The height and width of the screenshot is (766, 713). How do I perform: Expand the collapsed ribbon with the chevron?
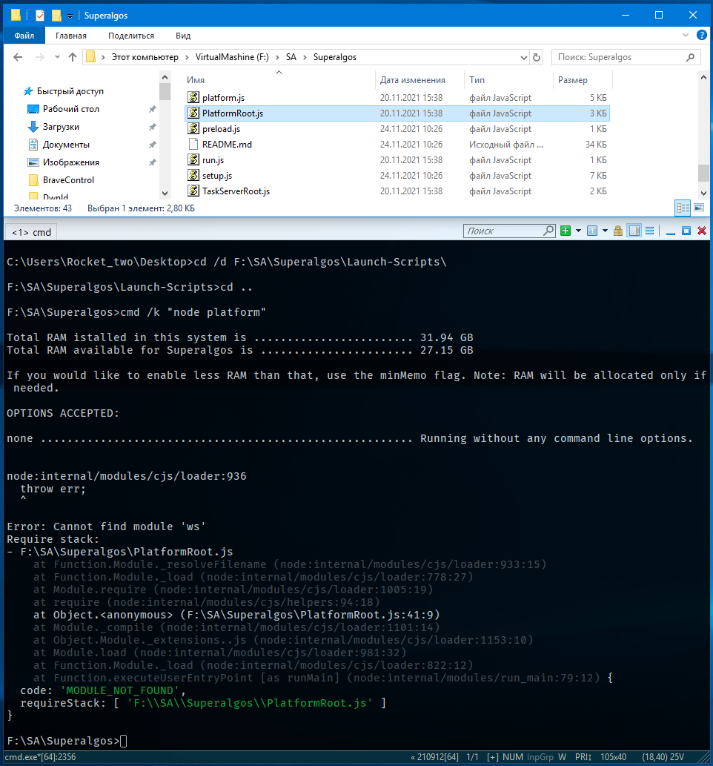[685, 34]
